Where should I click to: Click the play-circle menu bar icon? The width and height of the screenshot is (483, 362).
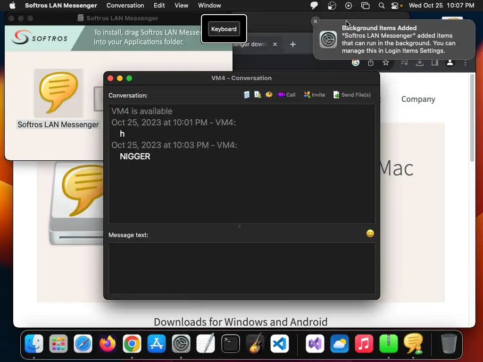coord(349,6)
